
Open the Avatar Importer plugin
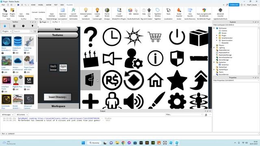(x=179, y=13)
